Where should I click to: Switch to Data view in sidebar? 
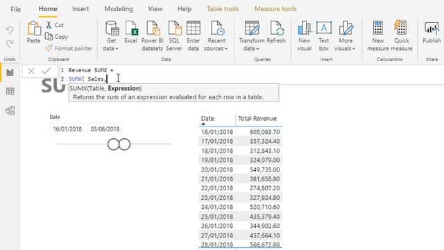(x=10, y=91)
